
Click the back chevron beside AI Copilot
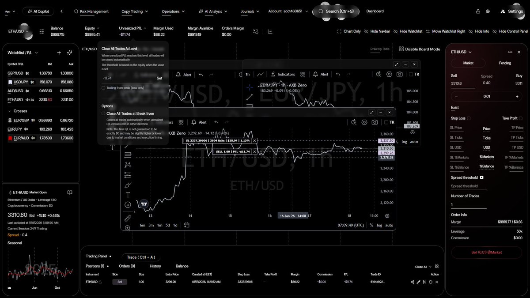61,11
